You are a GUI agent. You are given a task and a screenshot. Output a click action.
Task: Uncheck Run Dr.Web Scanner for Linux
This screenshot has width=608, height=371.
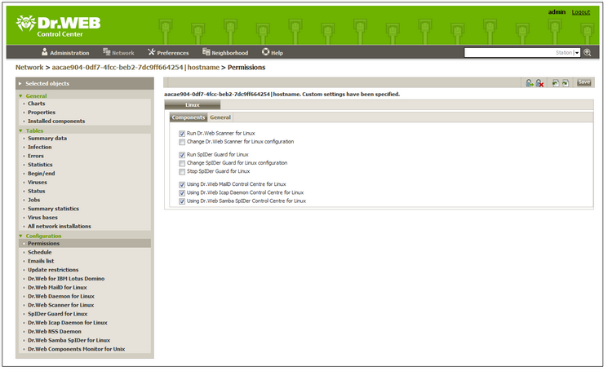point(182,134)
